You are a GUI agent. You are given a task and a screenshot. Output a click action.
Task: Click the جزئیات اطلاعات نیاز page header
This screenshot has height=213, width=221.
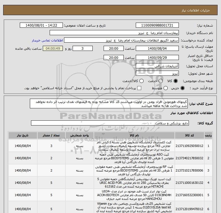(x=196, y=10)
